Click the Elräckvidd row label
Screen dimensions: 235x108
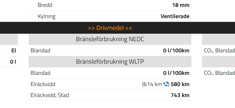coord(43,84)
